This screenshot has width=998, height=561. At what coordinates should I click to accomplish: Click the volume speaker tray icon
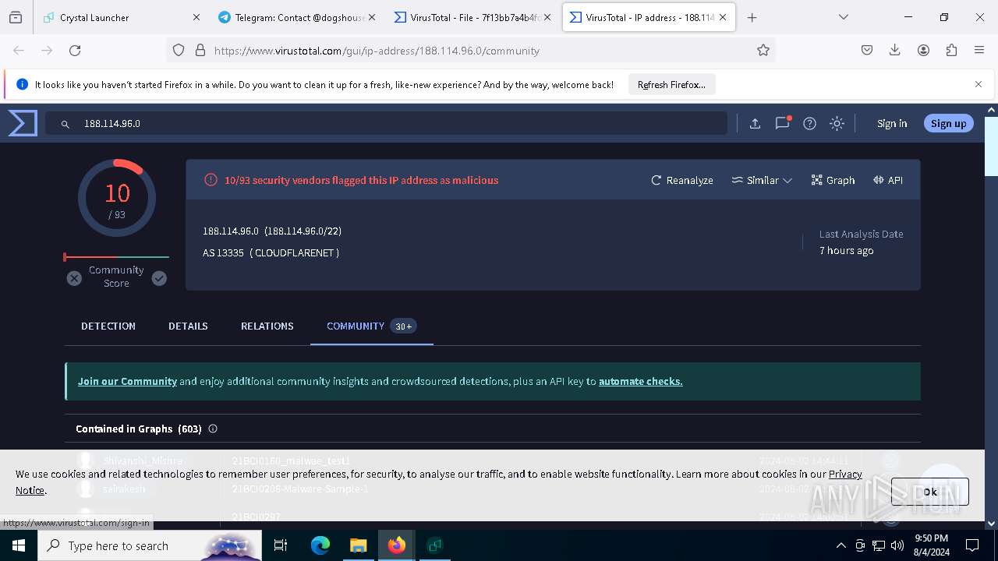(x=897, y=545)
